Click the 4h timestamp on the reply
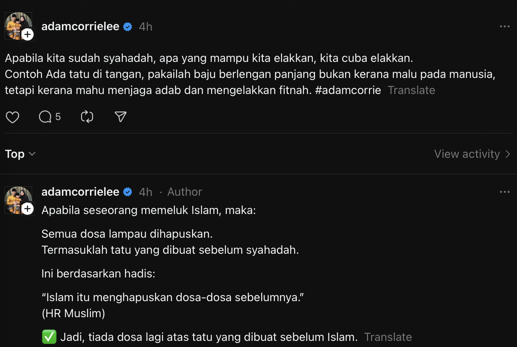The image size is (517, 347). click(145, 192)
